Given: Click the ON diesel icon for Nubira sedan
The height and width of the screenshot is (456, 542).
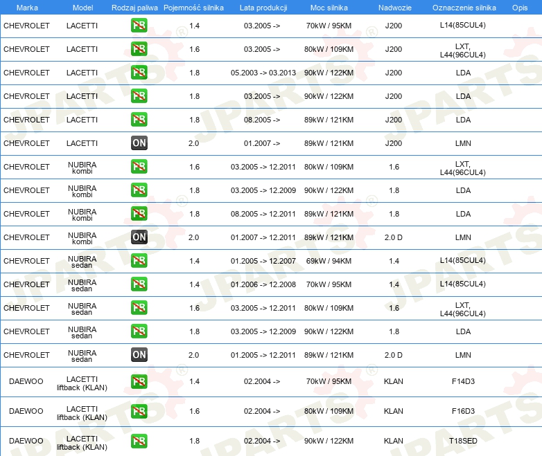Looking at the screenshot, I should pyautogui.click(x=139, y=354).
